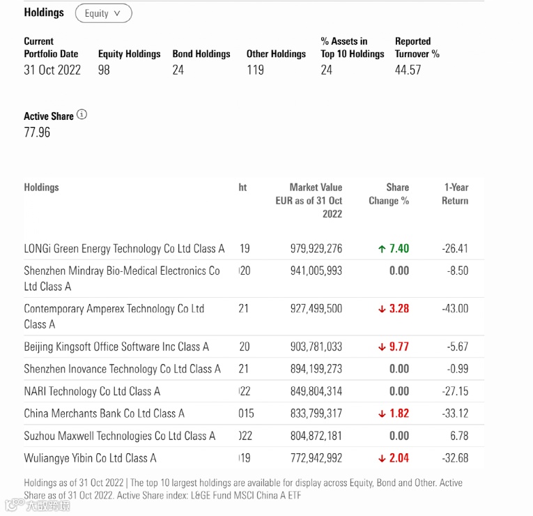This screenshot has height=516, width=533.
Task: Click market value 804,872,181
Action: point(316,436)
